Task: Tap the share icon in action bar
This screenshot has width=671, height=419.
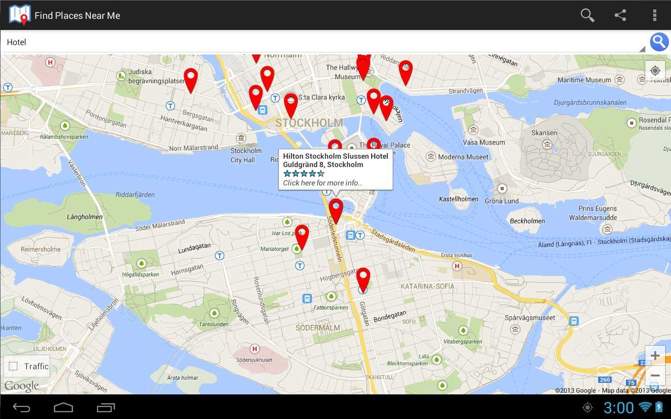Action: click(620, 15)
